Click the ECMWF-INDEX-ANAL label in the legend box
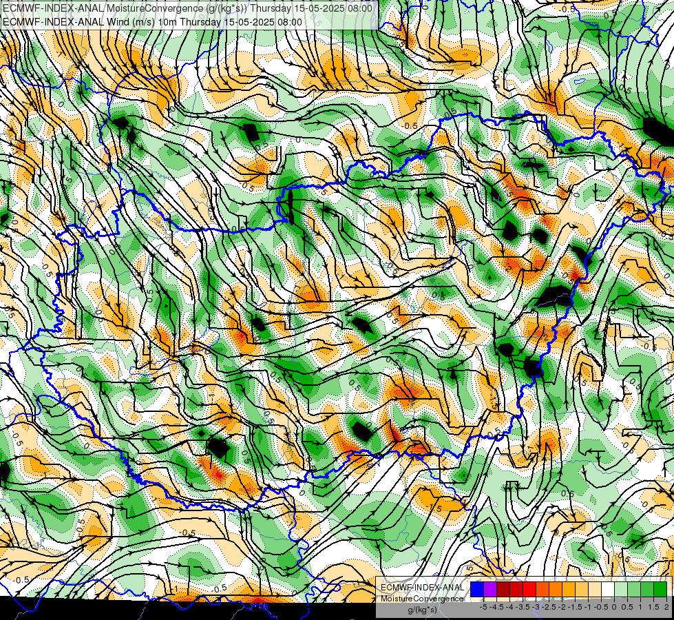Viewport: 674px width, 620px height. pos(423,588)
